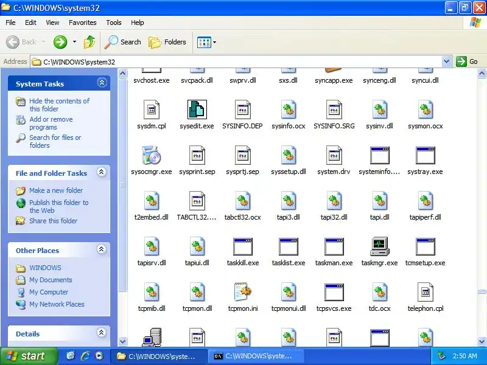The height and width of the screenshot is (365, 487).
Task: Click Make a new folder link
Action: pos(56,190)
